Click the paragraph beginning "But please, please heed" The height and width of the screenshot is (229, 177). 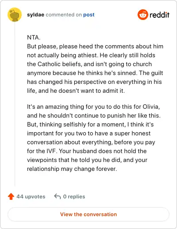click(x=95, y=68)
